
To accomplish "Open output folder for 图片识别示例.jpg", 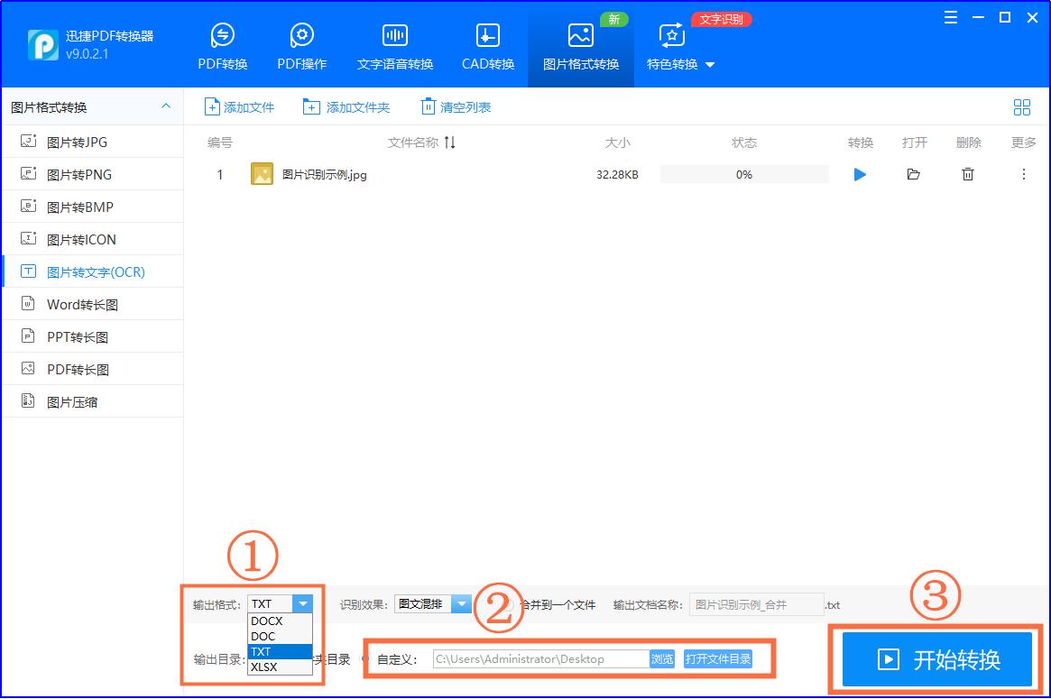I will coord(913,175).
